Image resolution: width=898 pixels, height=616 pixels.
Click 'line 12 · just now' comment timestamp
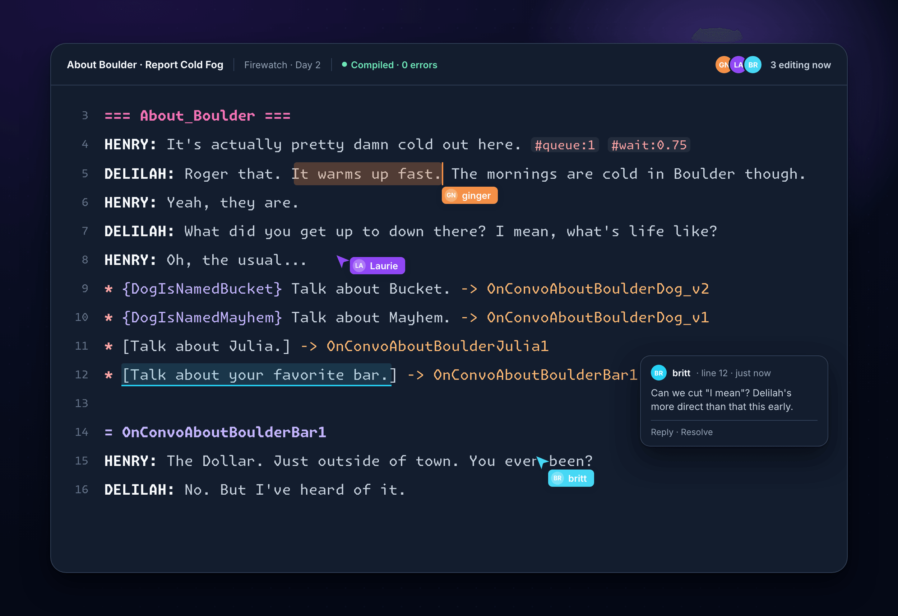pyautogui.click(x=736, y=373)
